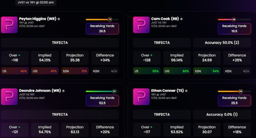Click Peyton Higgins' SZN 31% chip
256x138 pixels.
point(75,71)
